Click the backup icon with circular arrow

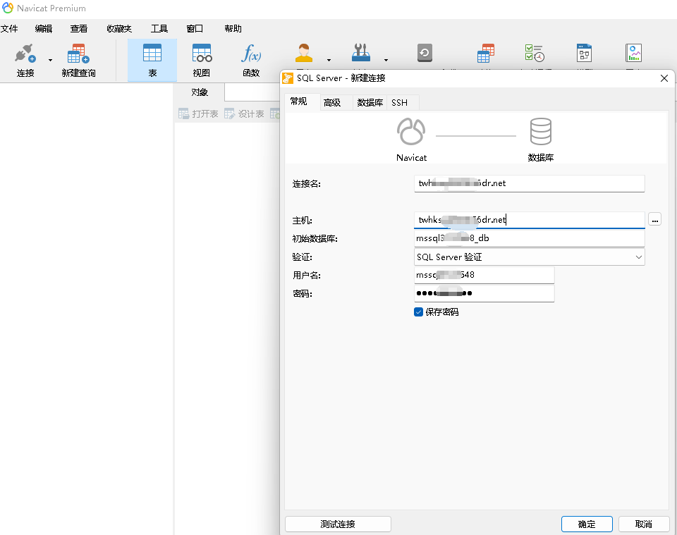click(x=425, y=53)
